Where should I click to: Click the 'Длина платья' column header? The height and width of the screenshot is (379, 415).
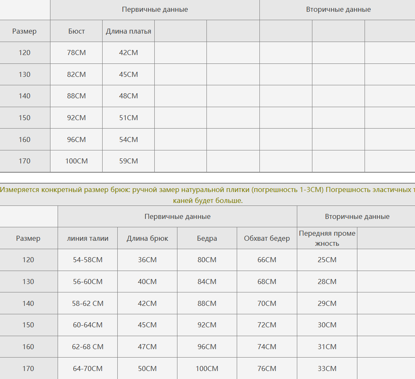(128, 31)
